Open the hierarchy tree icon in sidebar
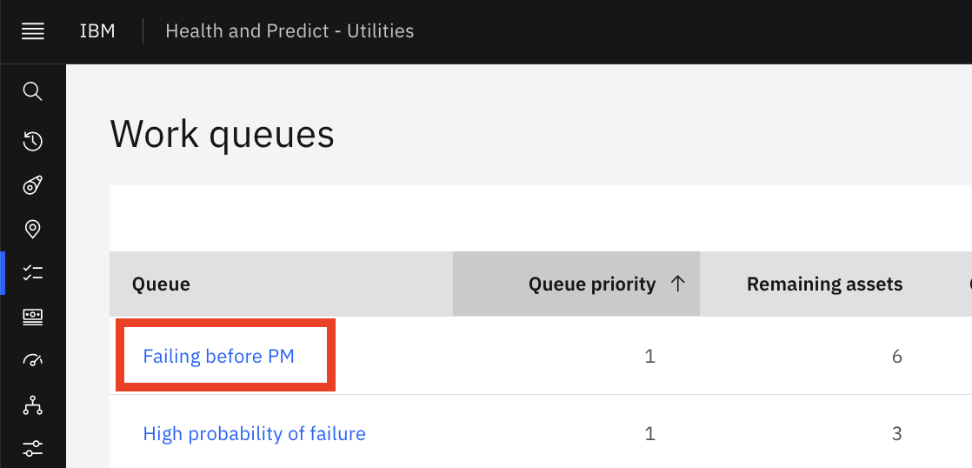 [x=33, y=404]
